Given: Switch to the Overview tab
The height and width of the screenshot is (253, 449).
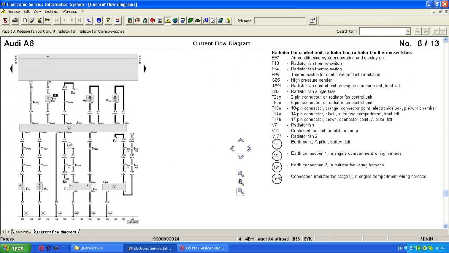Looking at the screenshot, I should 24,232.
